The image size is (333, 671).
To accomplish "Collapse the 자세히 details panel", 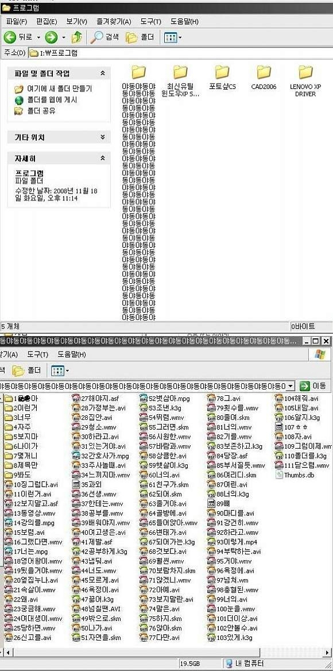I will click(x=103, y=159).
